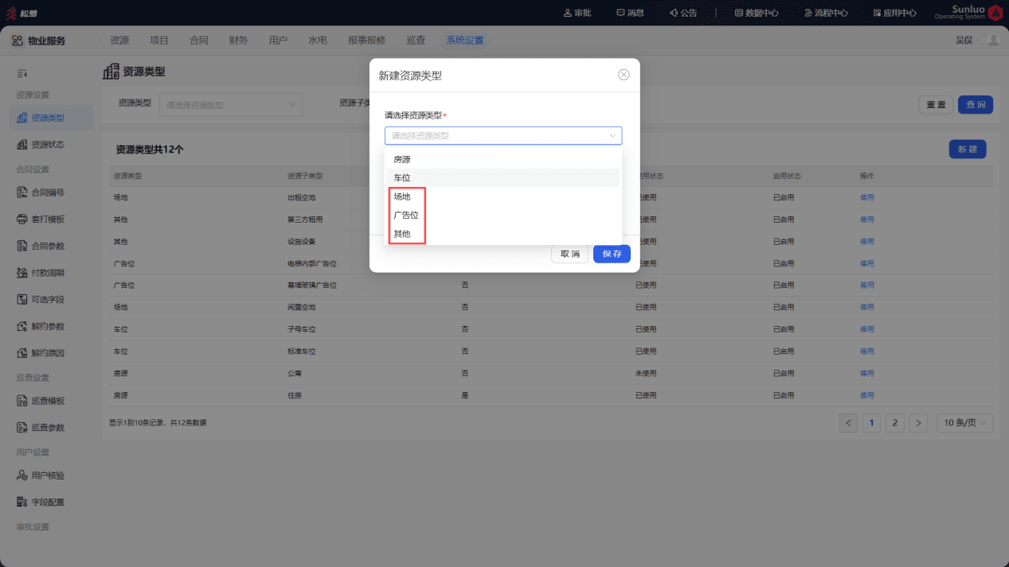Open 消息 in the top bar
1009x567 pixels.
tap(630, 13)
